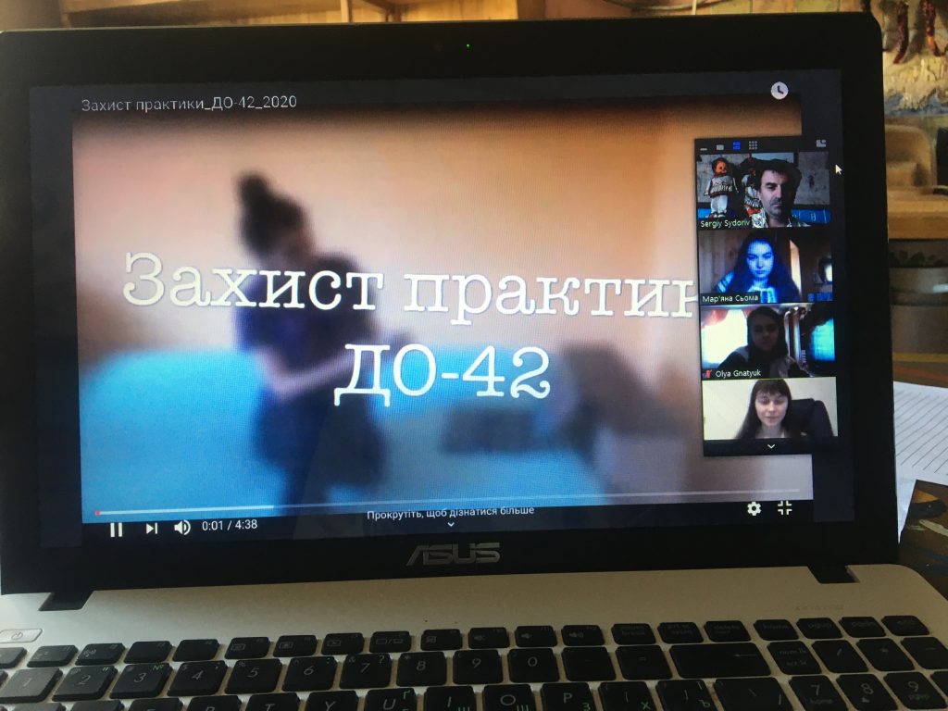Select Sergiy Sydoriv's video thumbnail
The width and height of the screenshot is (948, 711).
click(763, 189)
